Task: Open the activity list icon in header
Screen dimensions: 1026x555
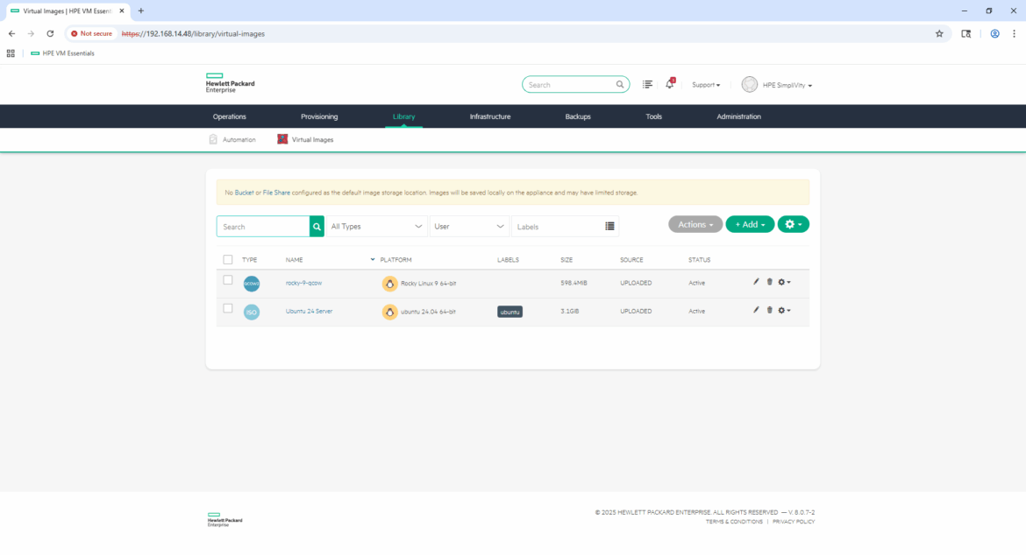Action: pos(647,85)
